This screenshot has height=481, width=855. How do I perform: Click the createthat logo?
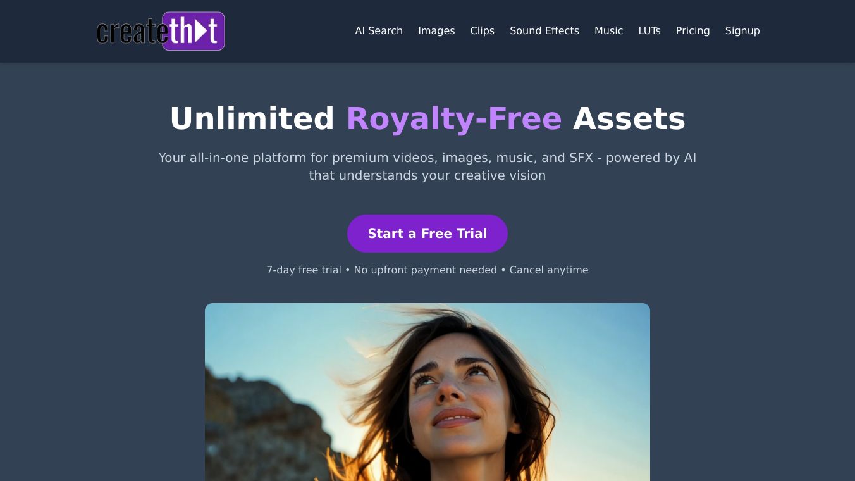click(160, 31)
